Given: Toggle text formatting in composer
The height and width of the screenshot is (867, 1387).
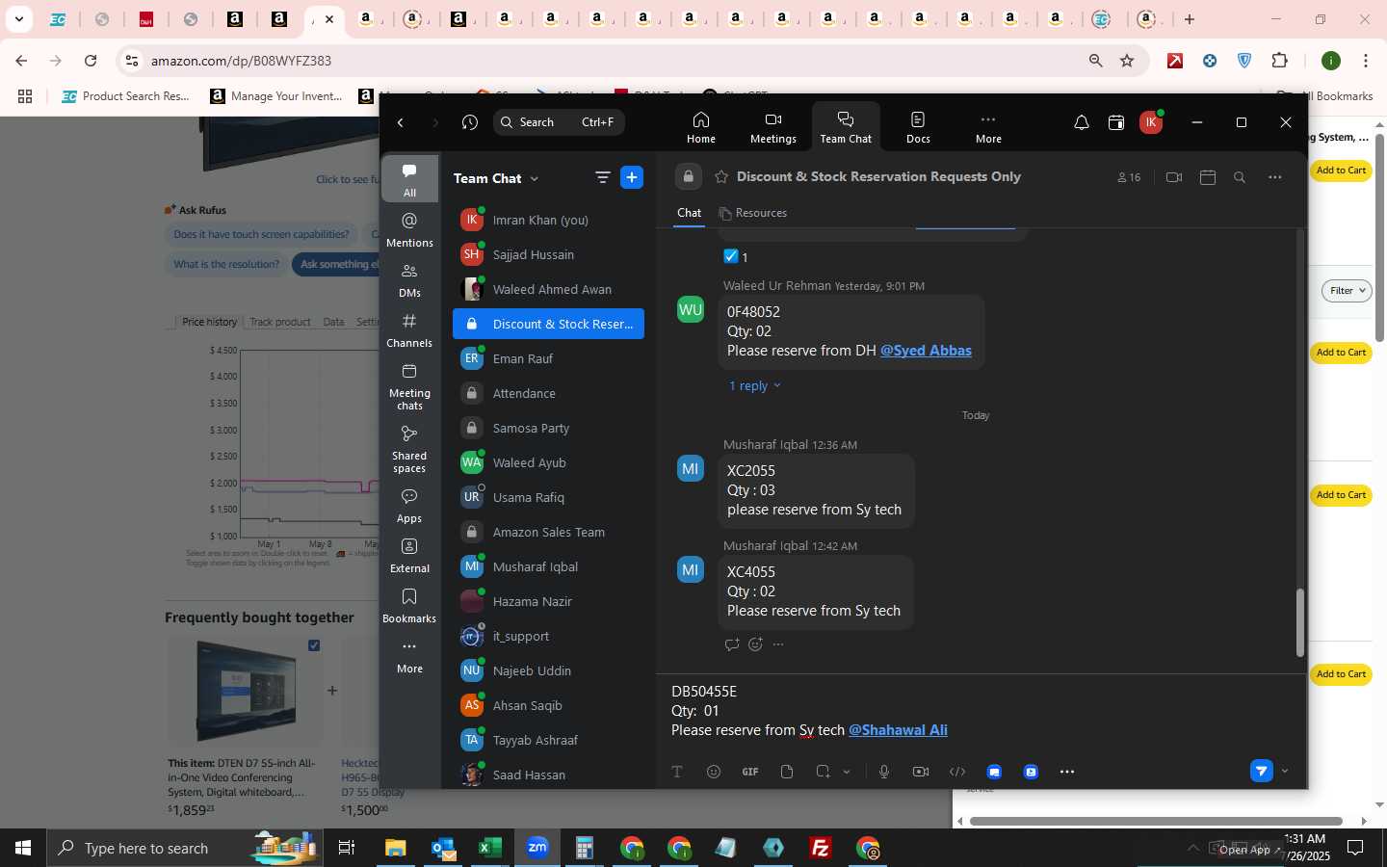Looking at the screenshot, I should (677, 772).
